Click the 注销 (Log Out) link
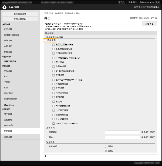Screen dimensions: 162x166 [157, 2]
